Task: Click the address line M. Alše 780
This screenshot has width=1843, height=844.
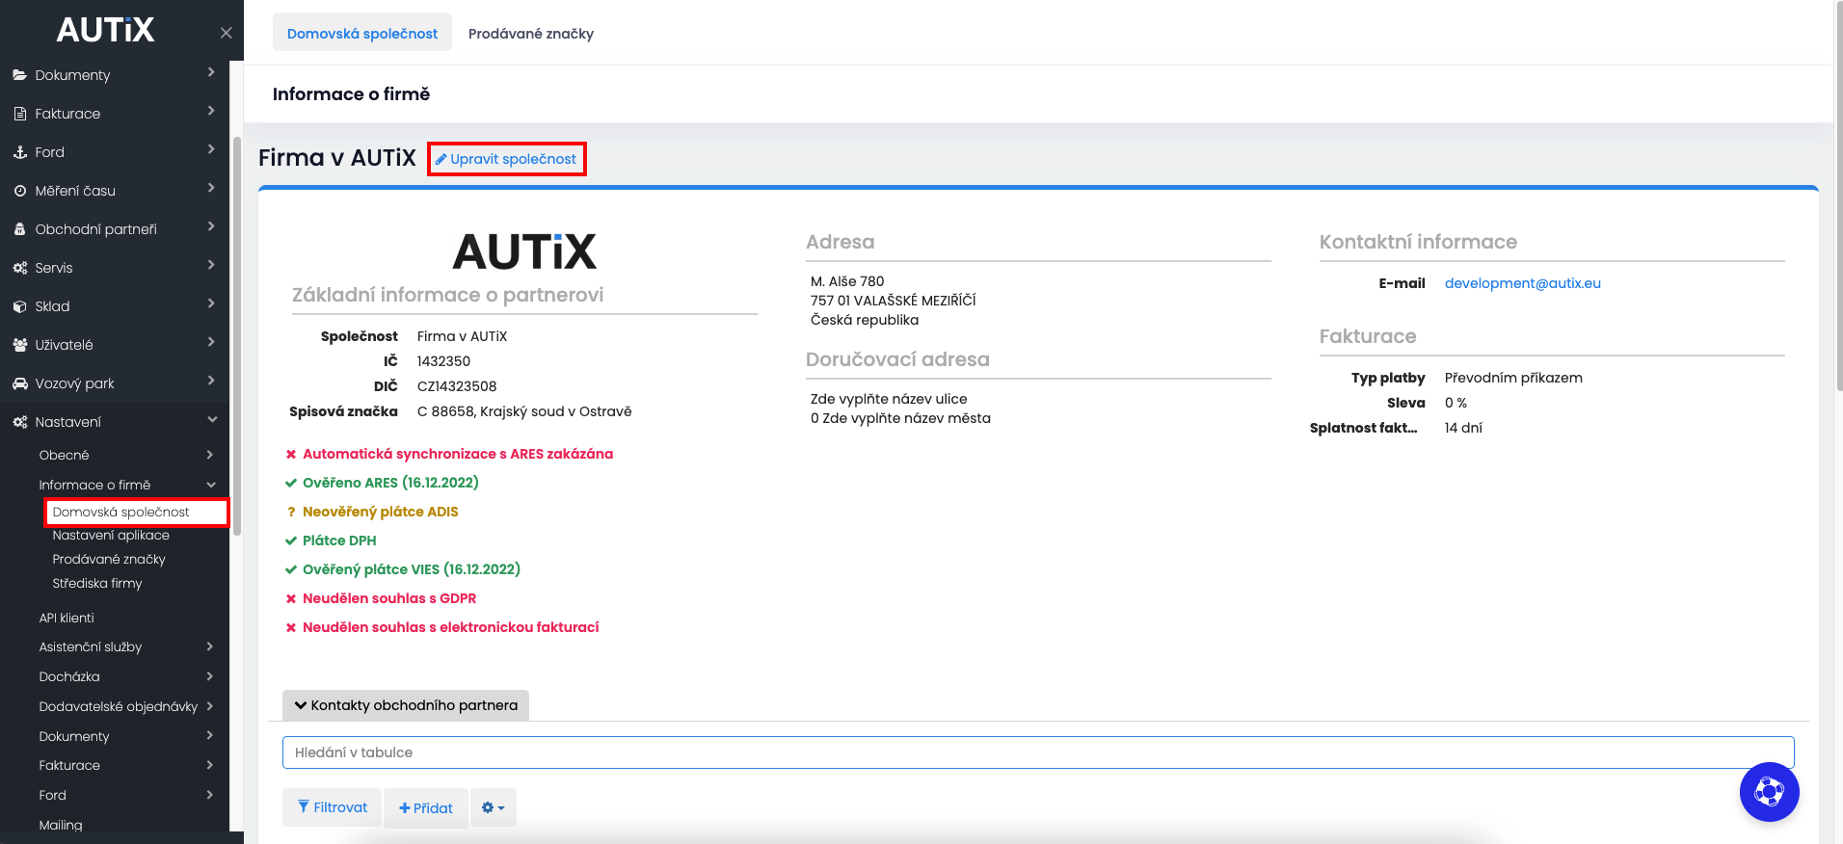Action: [x=847, y=281]
